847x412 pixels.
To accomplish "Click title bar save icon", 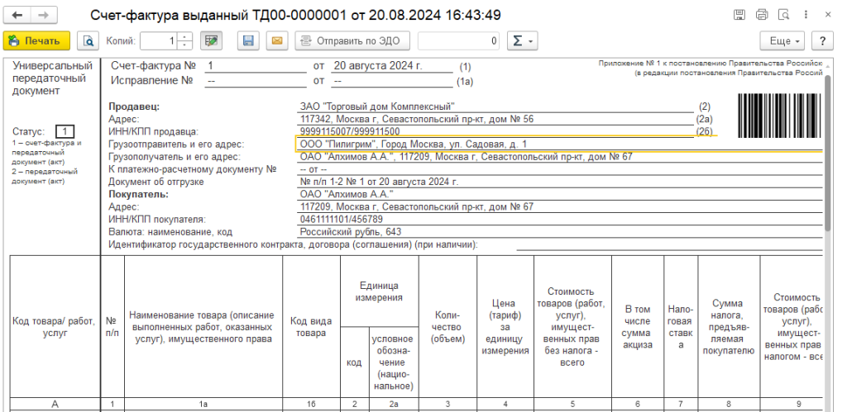I will (739, 15).
